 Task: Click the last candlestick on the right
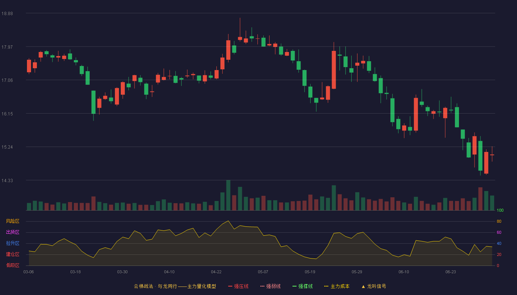point(492,154)
